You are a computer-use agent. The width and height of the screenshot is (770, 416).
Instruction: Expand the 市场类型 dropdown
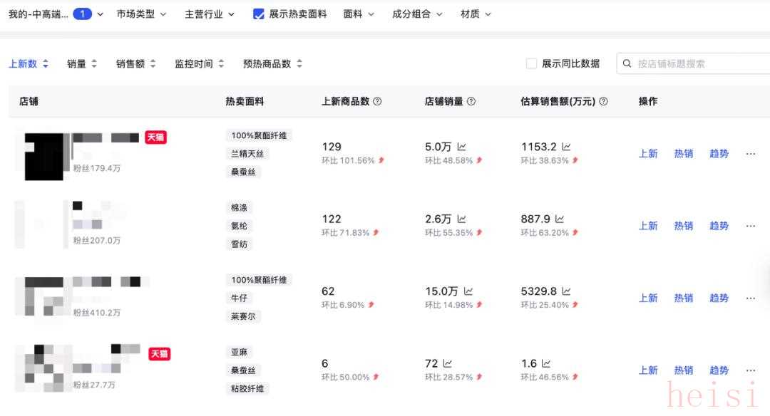click(x=141, y=14)
